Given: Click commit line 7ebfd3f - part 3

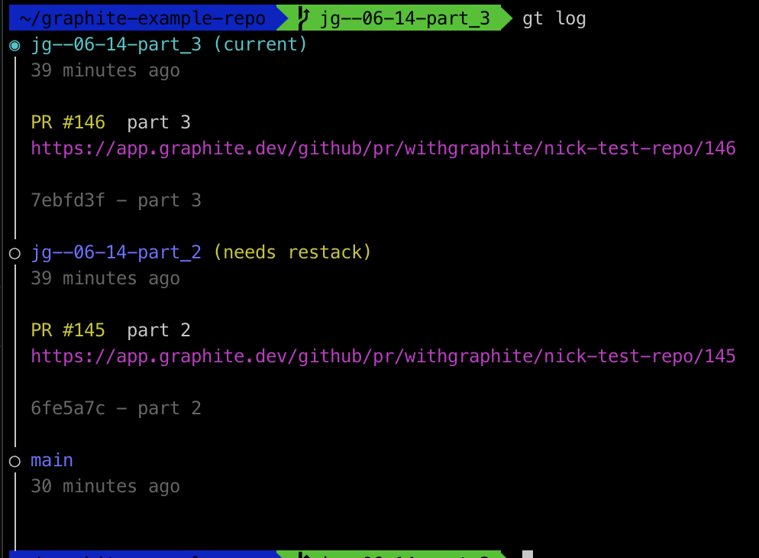Looking at the screenshot, I should 116,200.
